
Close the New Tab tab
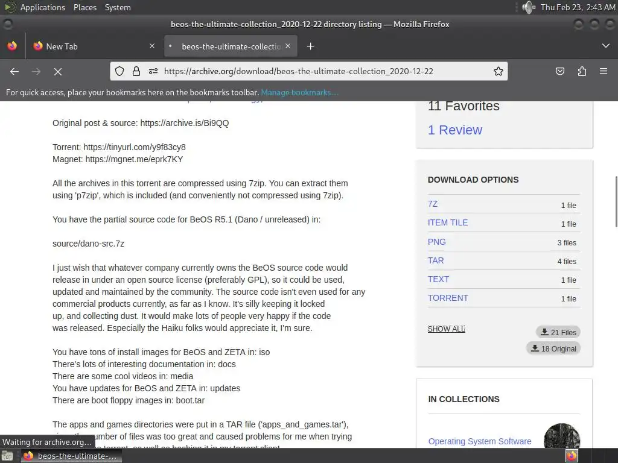tap(152, 46)
